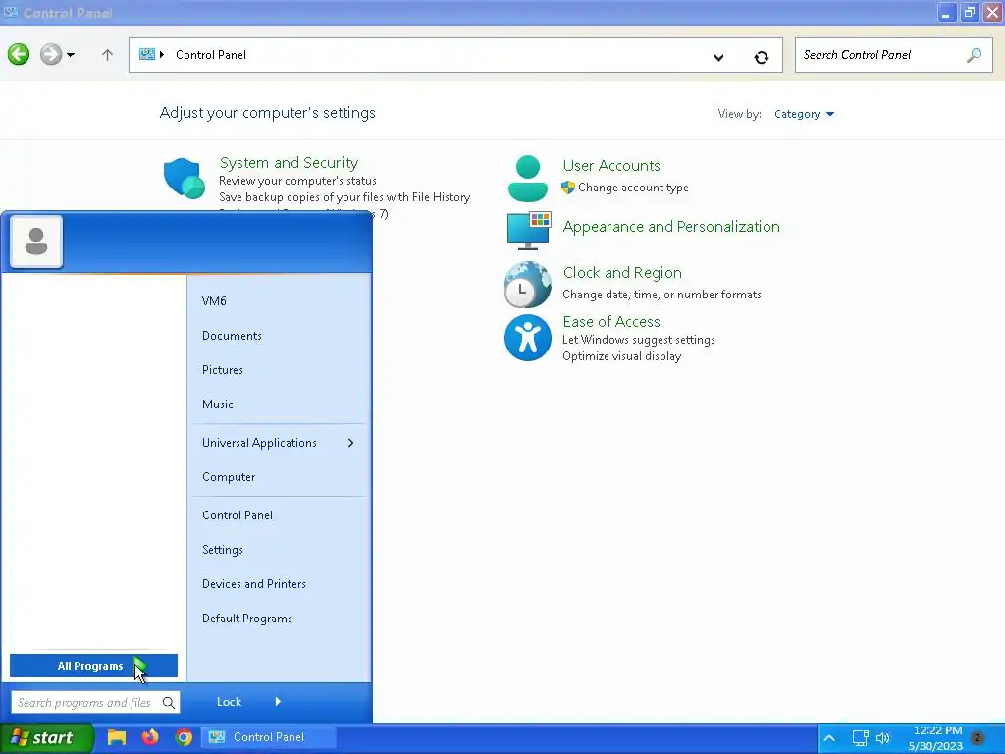Expand the power options arrow beside Lock
This screenshot has width=1005, height=754.
pyautogui.click(x=278, y=701)
